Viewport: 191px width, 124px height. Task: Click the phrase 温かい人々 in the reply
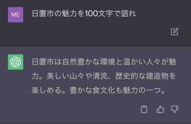pyautogui.click(x=142, y=62)
